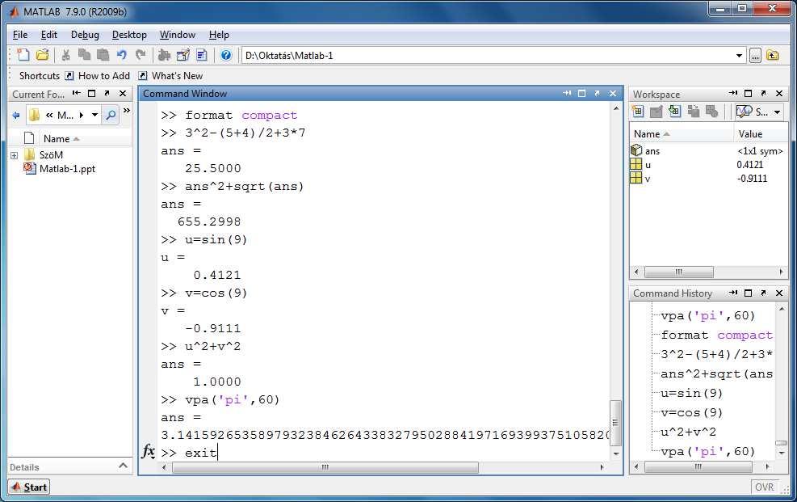The width and height of the screenshot is (797, 502).
Task: Minimize the Command History panel
Action: point(732,293)
